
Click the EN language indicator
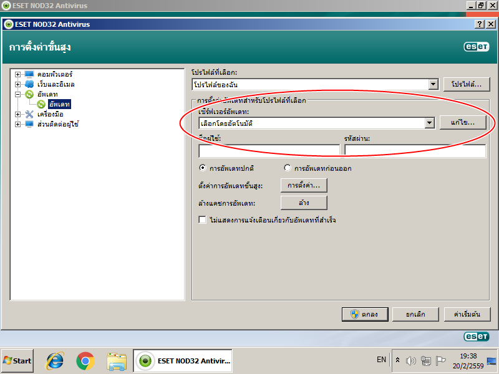(x=381, y=360)
